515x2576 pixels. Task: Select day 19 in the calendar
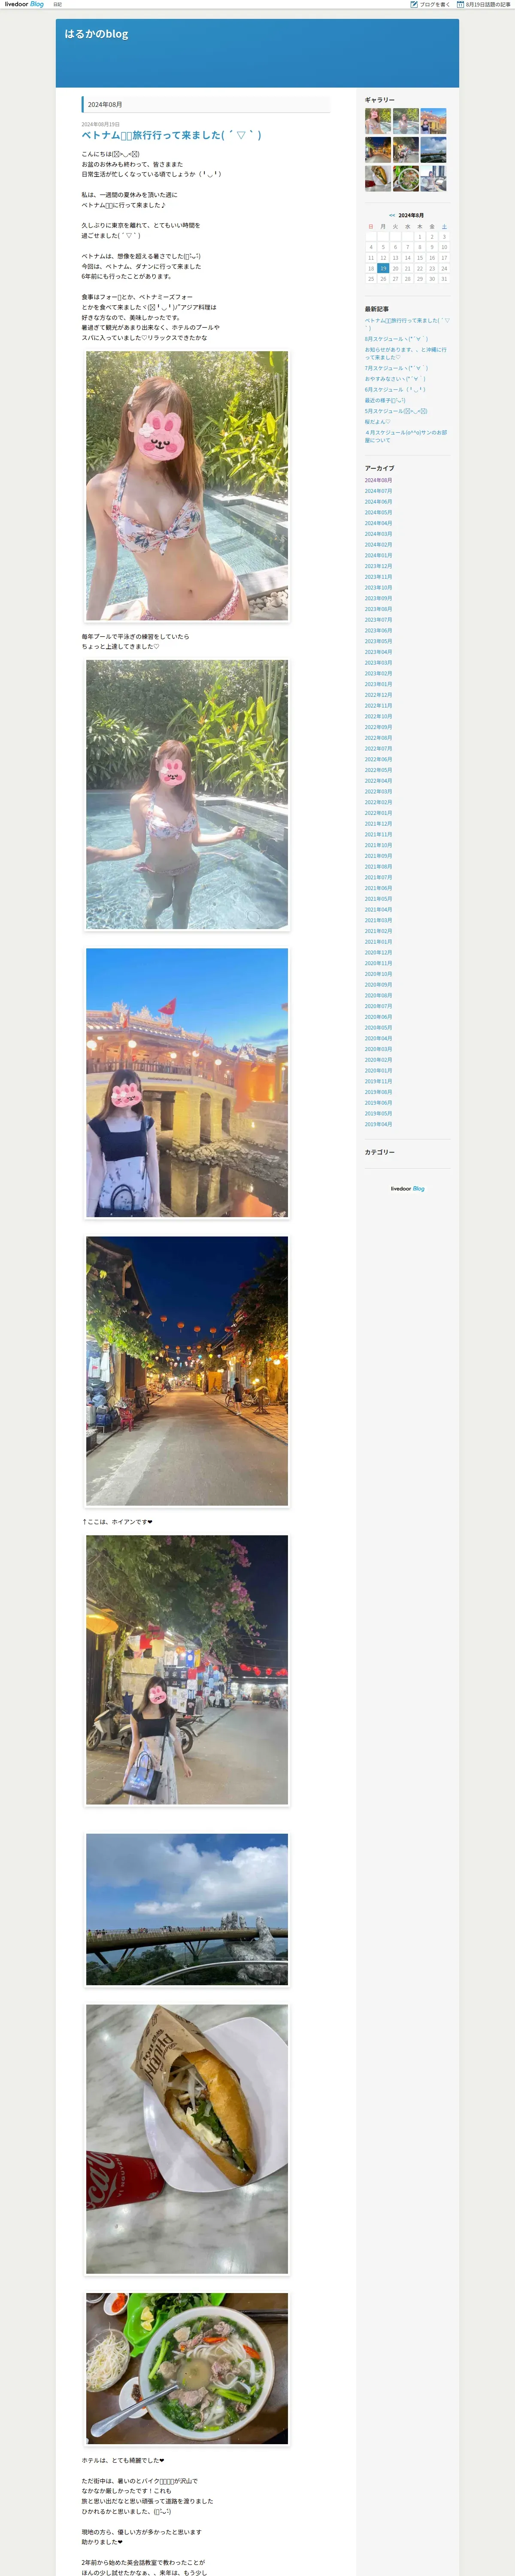click(383, 268)
